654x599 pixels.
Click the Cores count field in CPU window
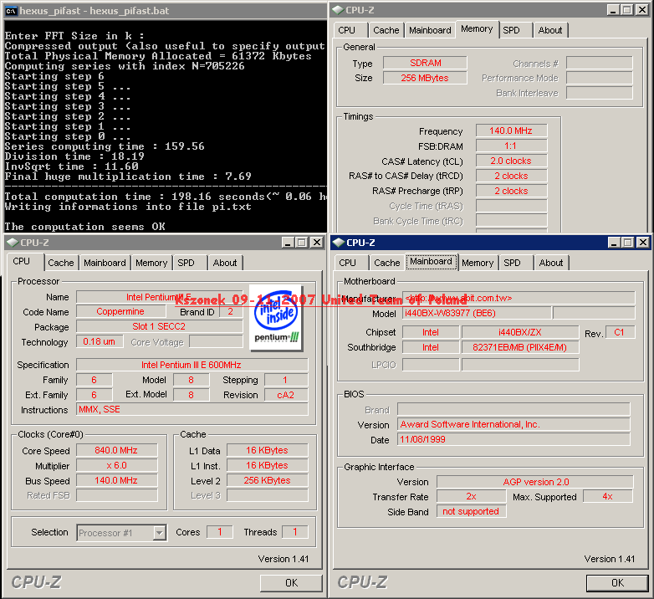pyautogui.click(x=220, y=532)
